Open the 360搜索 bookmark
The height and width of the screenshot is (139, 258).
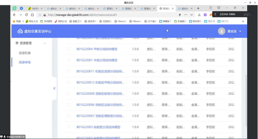coord(46,21)
